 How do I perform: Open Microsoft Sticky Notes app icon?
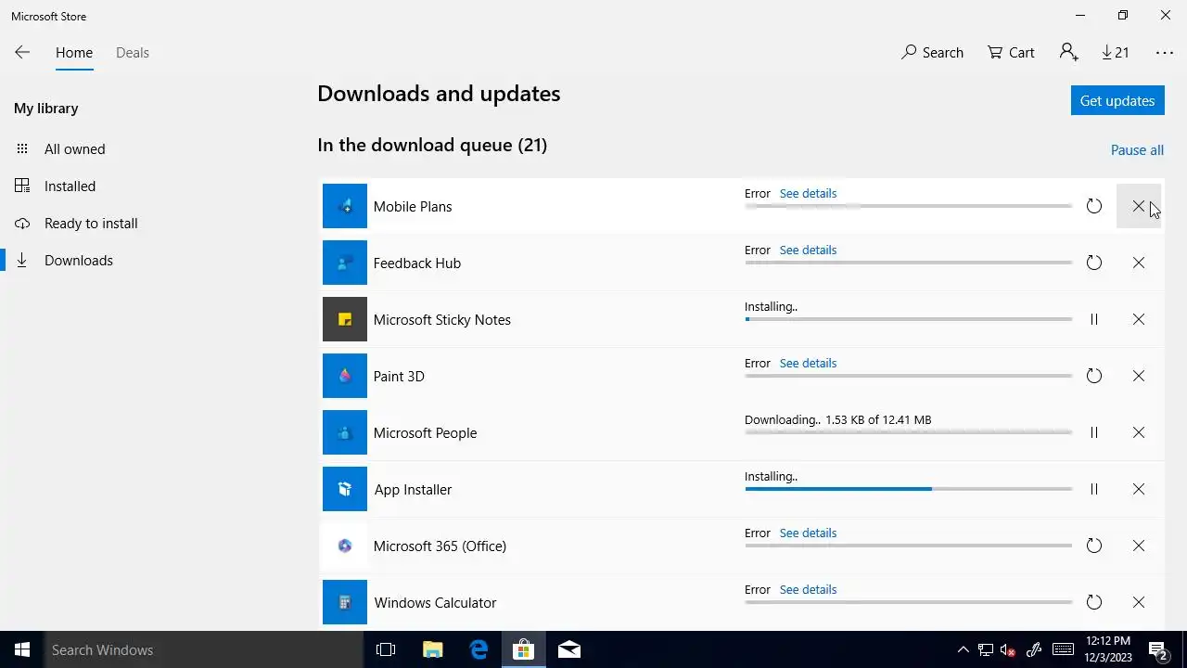(345, 319)
